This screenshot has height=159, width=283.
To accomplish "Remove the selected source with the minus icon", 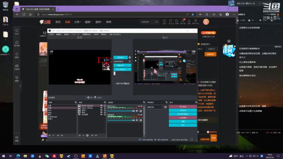I will pos(83,135).
